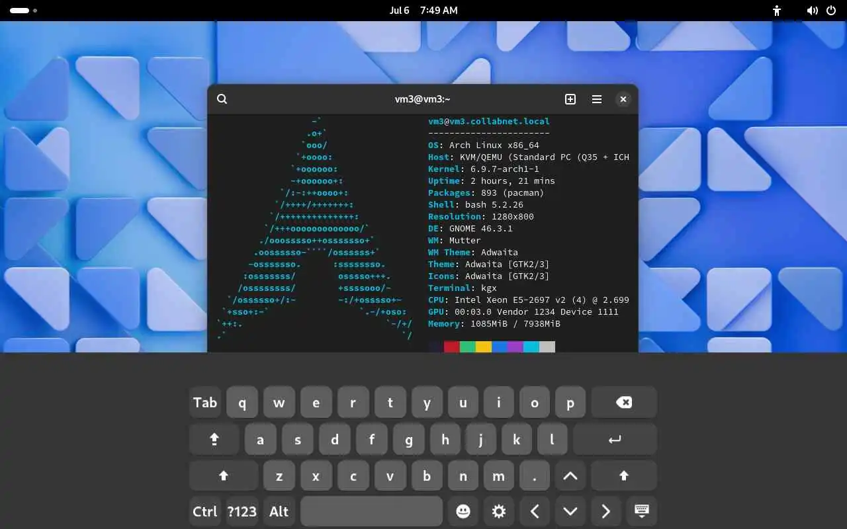847x529 pixels.
Task: Tap the down arrow chevron key
Action: point(570,511)
